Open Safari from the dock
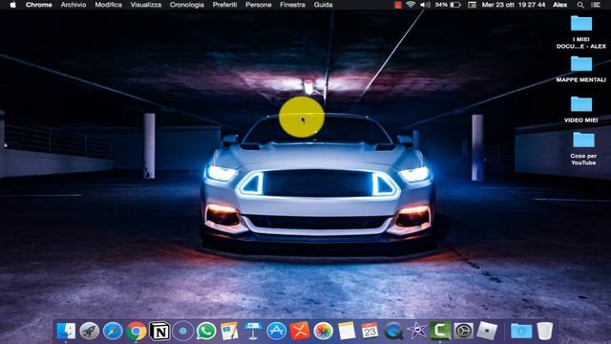 pos(113,332)
